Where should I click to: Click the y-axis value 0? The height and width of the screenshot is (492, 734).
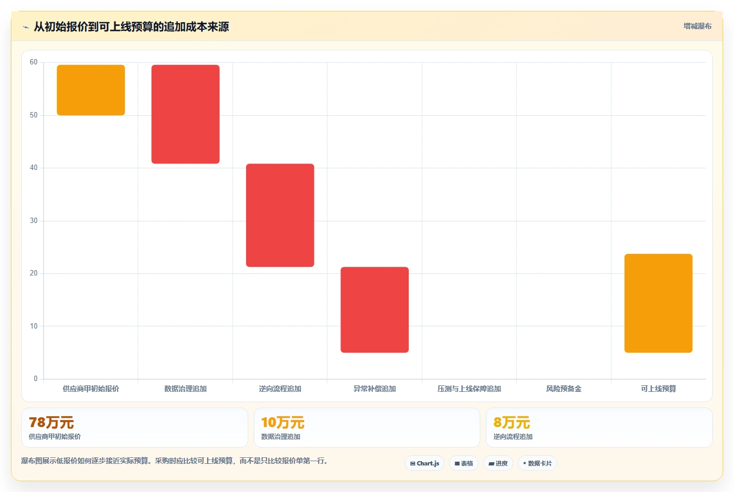click(36, 379)
